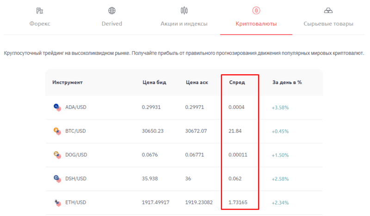Click the За день в % header

click(x=287, y=83)
